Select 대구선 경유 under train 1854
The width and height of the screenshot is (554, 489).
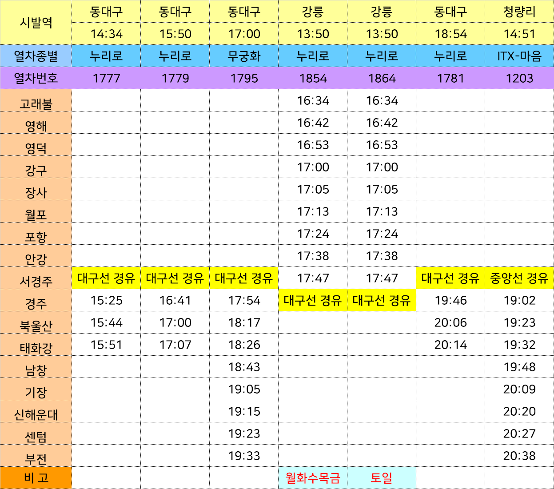[x=313, y=300]
